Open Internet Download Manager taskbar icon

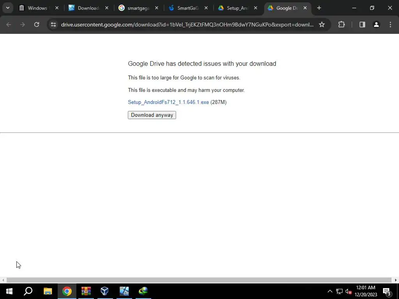coord(143,291)
